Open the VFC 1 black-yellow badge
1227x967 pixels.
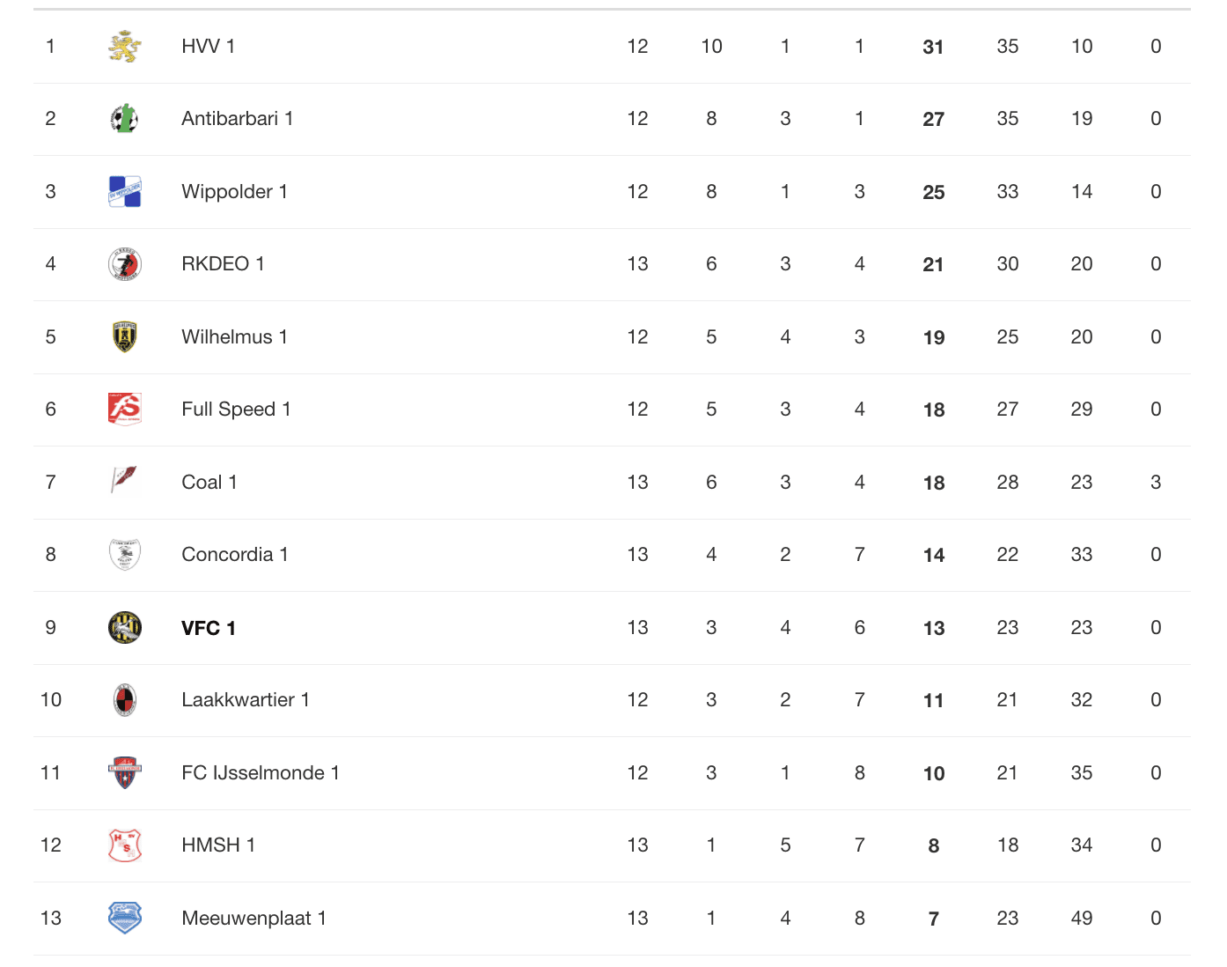coord(125,627)
